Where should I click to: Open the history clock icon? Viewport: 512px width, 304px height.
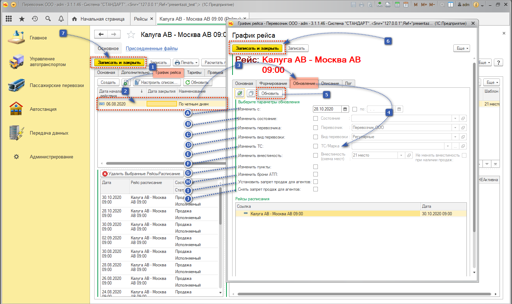tap(35, 19)
